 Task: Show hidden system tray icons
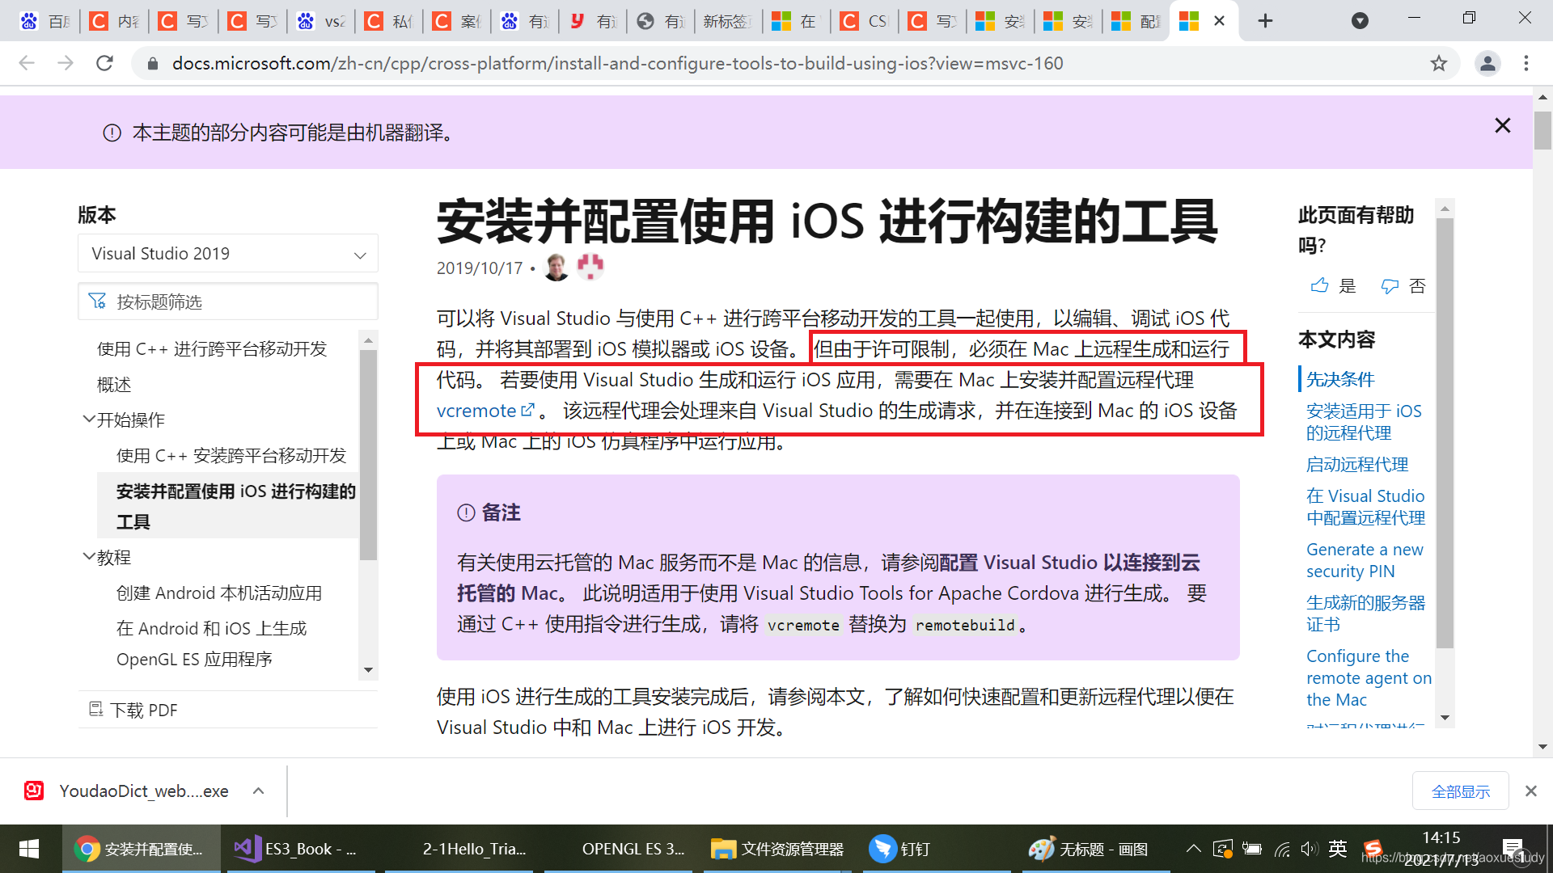coord(1193,849)
